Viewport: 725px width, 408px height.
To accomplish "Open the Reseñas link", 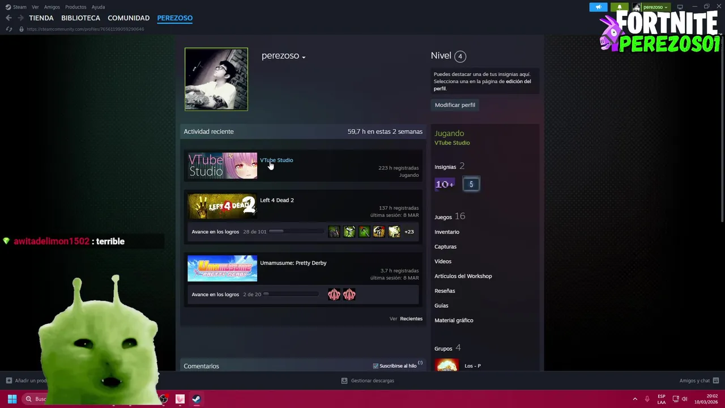I will [445, 291].
